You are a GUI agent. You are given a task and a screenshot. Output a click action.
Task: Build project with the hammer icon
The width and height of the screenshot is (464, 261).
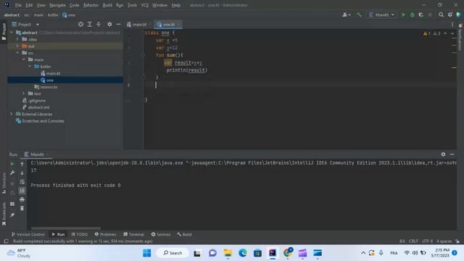coord(359,14)
